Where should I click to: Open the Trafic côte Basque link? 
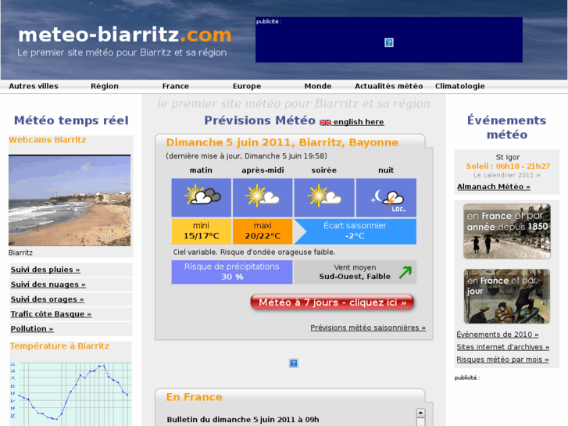point(51,314)
